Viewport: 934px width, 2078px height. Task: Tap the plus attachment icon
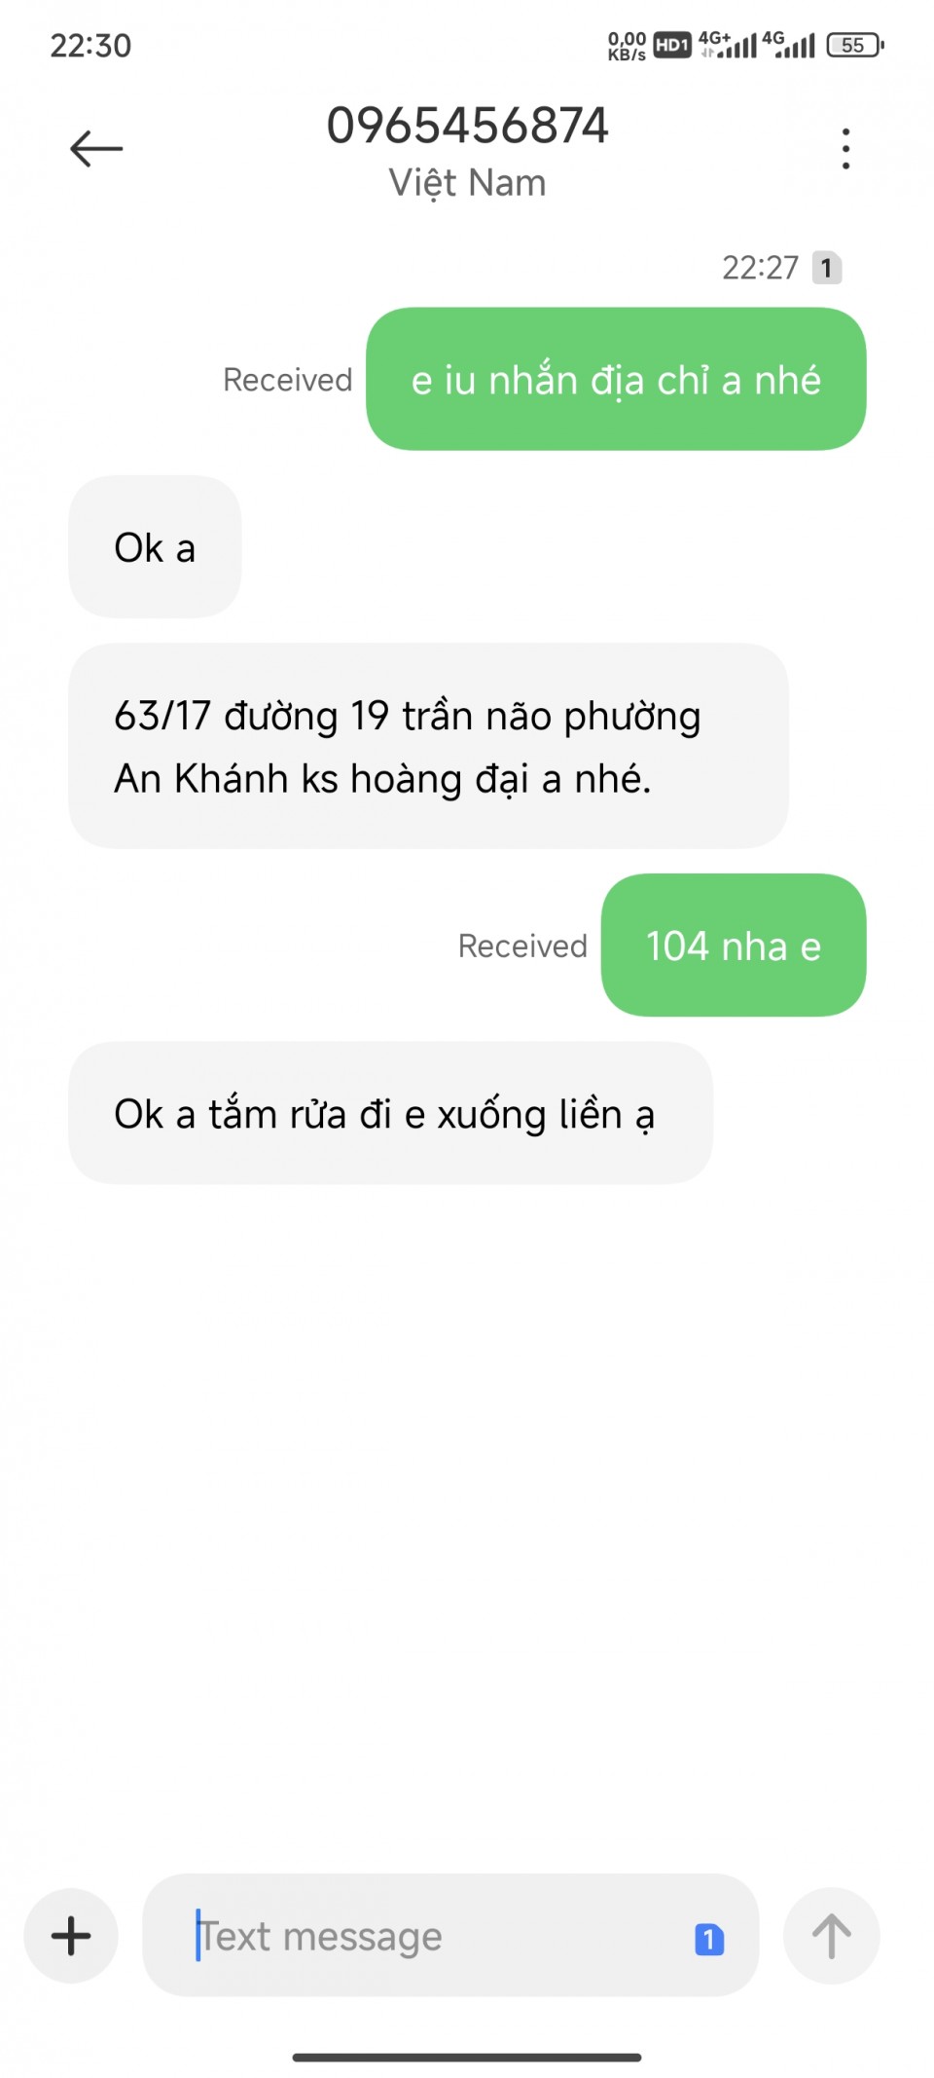pos(71,1936)
